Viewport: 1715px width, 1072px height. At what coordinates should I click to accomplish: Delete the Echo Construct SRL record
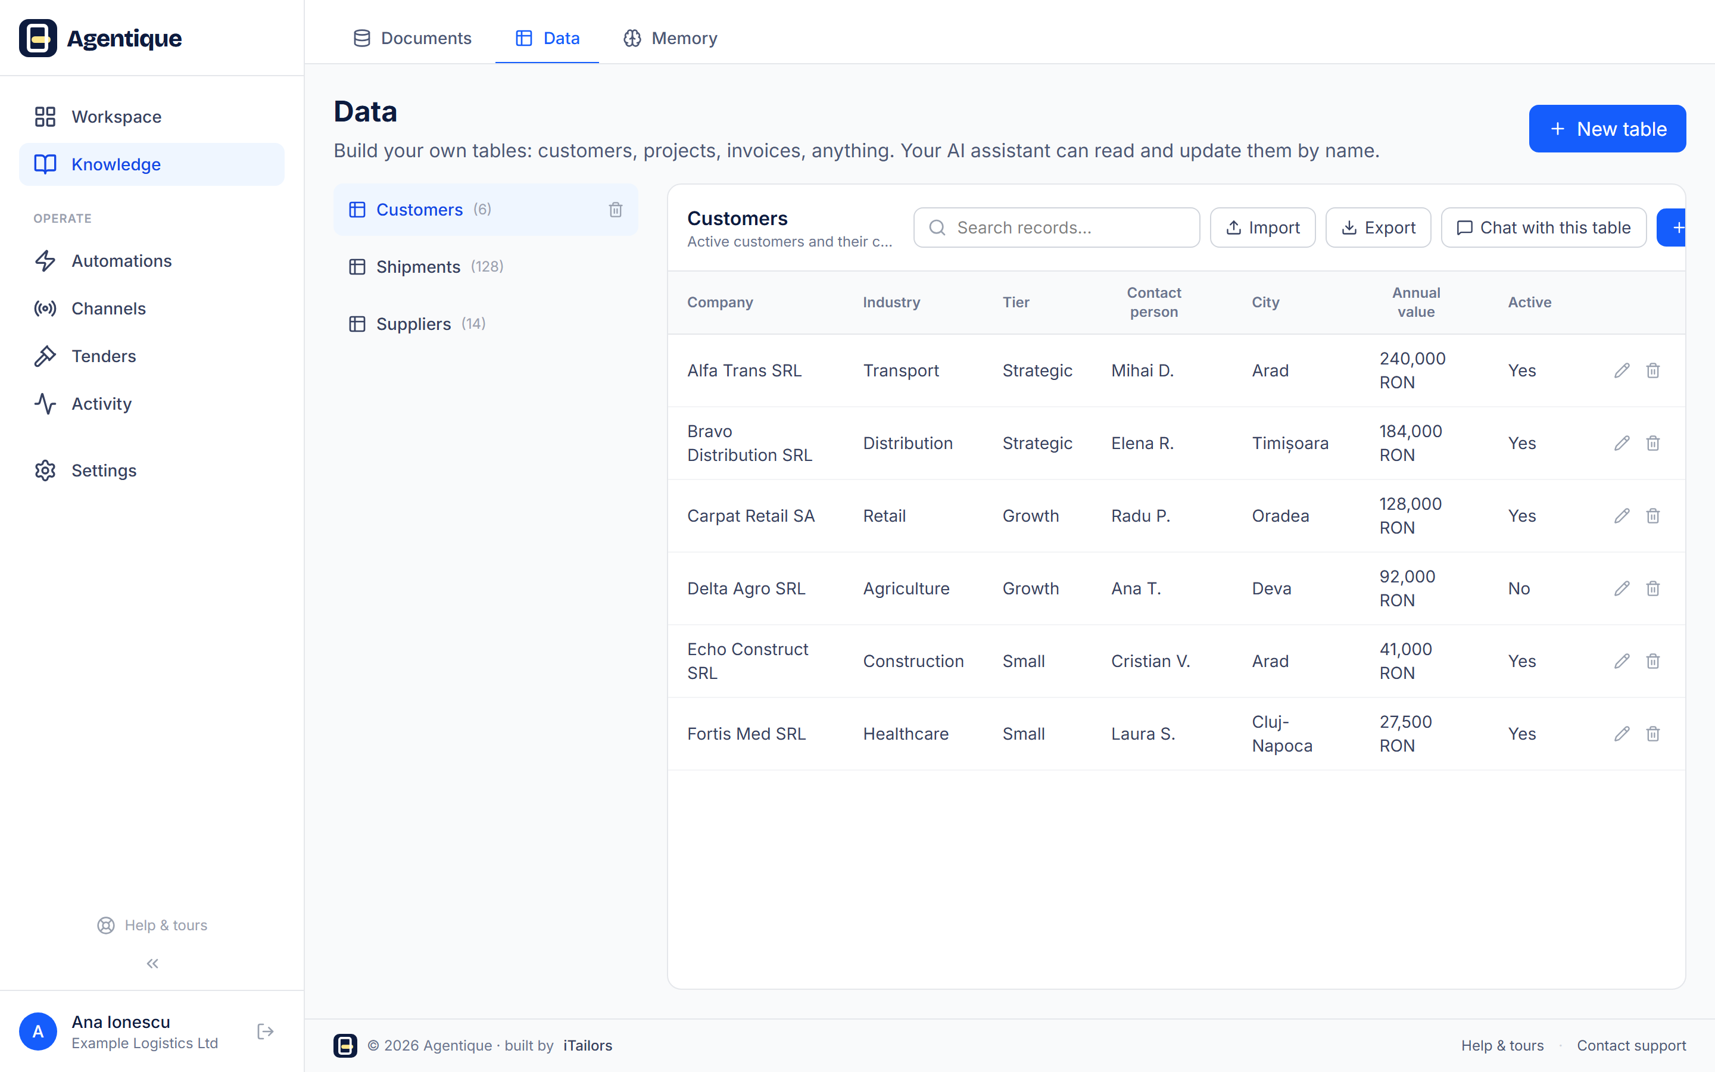coord(1652,662)
